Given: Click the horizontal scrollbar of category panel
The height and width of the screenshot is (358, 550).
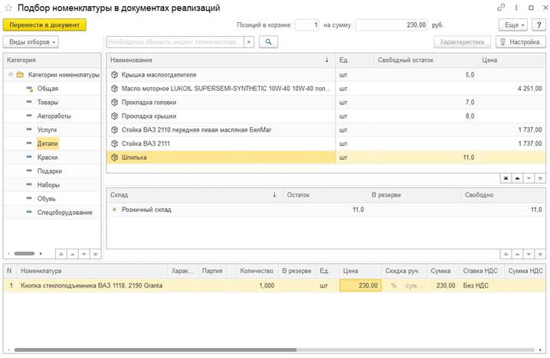Looking at the screenshot, I should [x=25, y=254].
